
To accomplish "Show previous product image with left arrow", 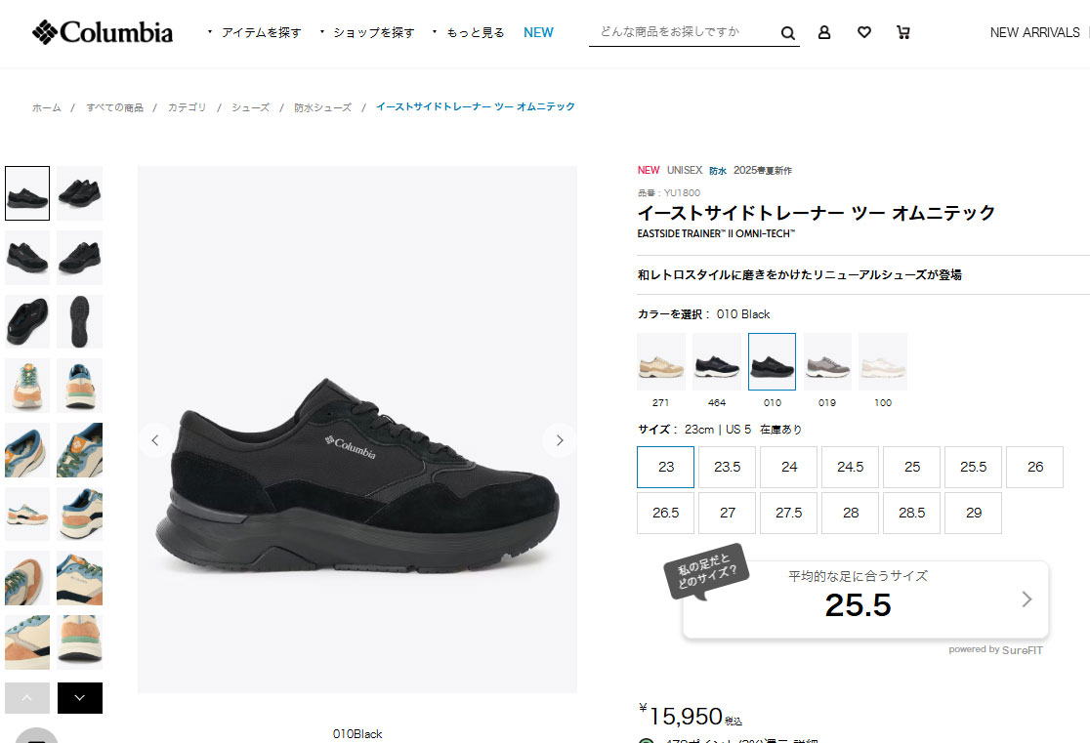I will point(155,440).
